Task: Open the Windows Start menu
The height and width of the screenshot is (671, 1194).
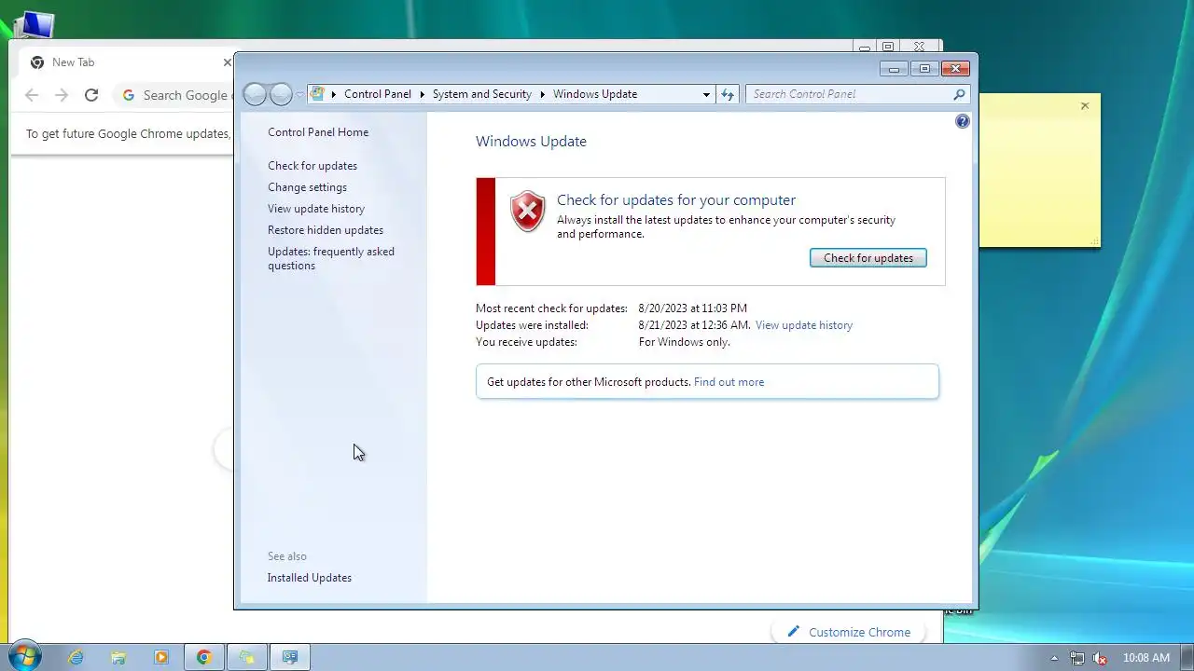Action: point(23,656)
